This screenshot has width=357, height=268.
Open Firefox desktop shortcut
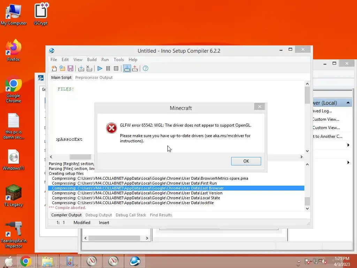pos(14,50)
